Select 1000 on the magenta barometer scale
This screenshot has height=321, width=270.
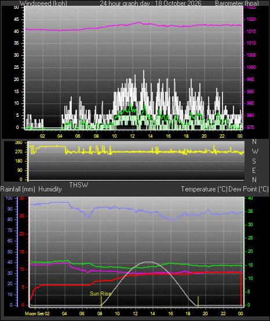coord(251,67)
